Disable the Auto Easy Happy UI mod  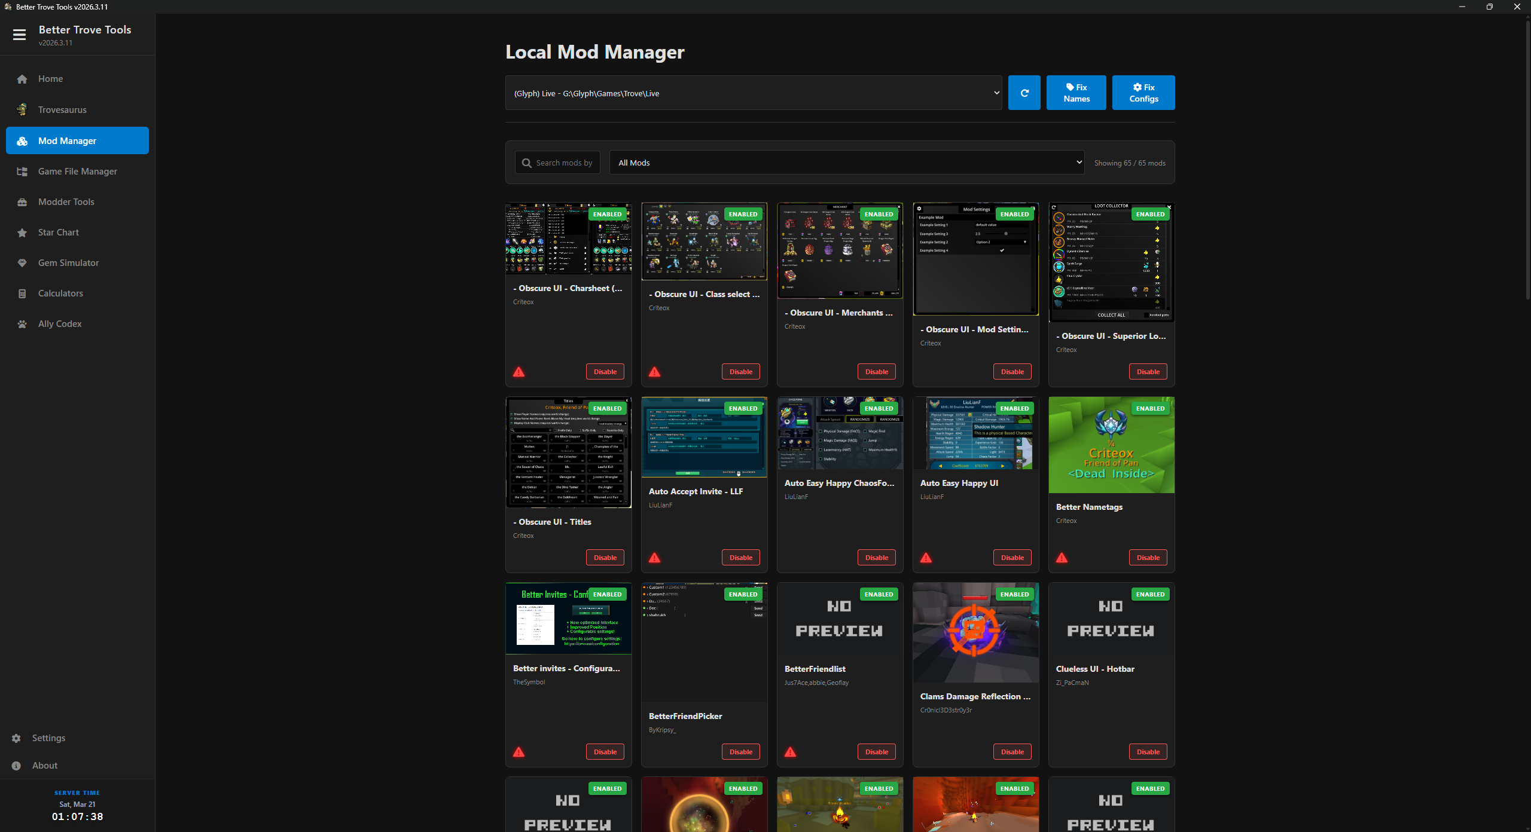click(1012, 557)
